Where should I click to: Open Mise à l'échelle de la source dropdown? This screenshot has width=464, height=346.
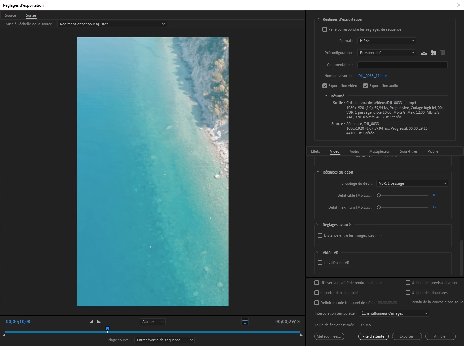pos(112,24)
